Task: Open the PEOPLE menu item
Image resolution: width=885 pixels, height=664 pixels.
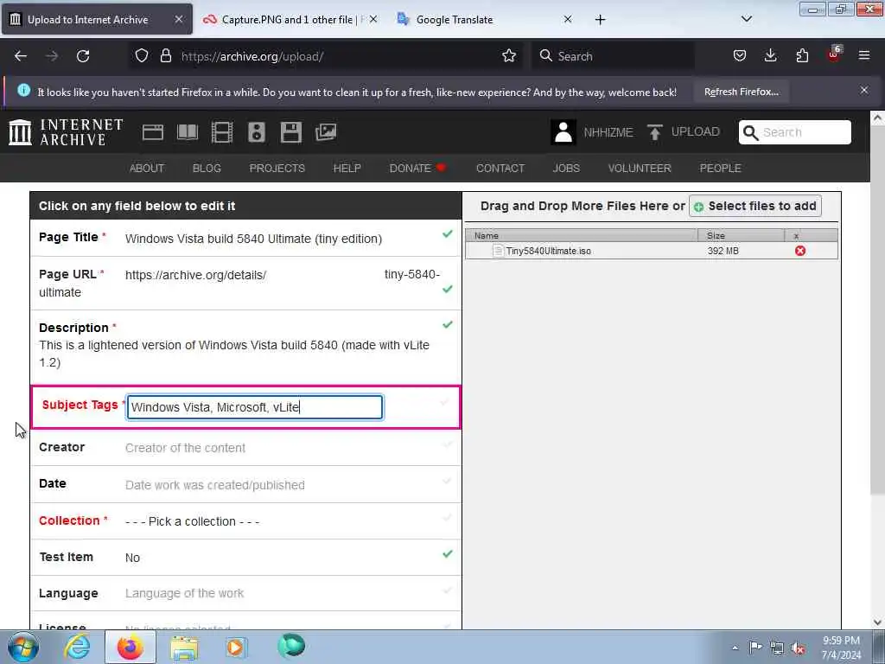Action: (x=720, y=169)
